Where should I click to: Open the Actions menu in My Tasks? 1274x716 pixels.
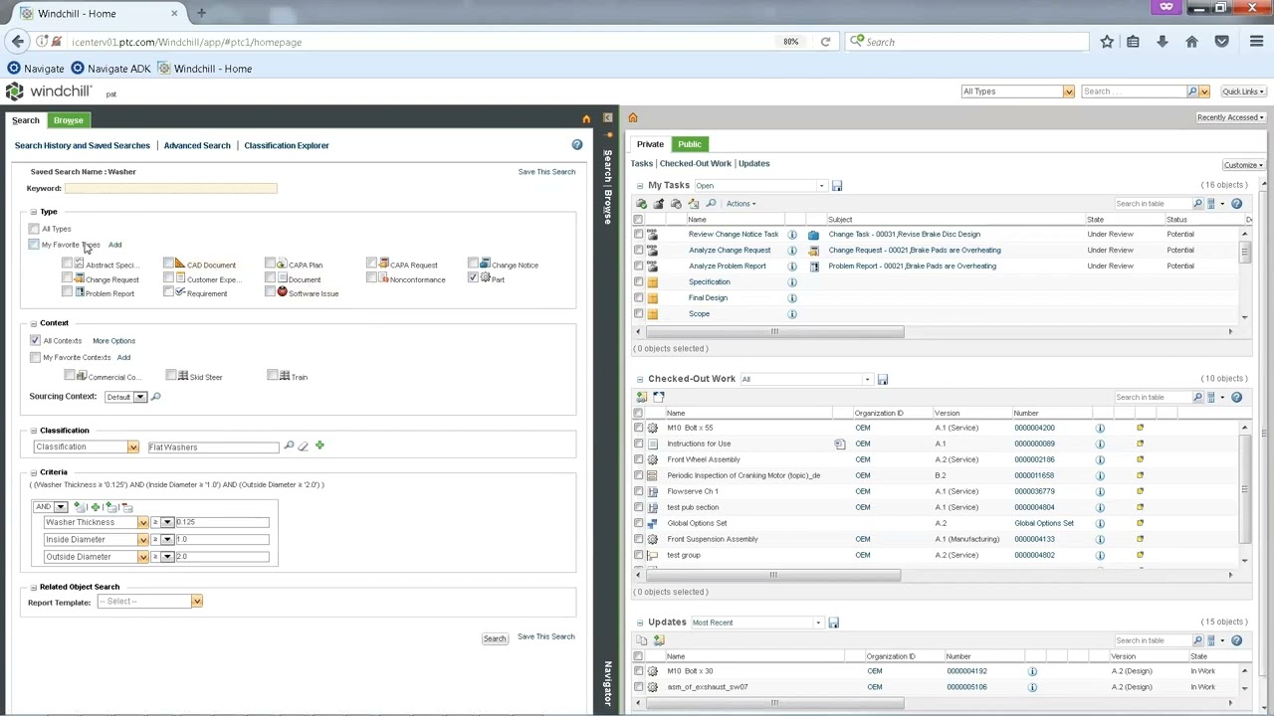pyautogui.click(x=741, y=204)
